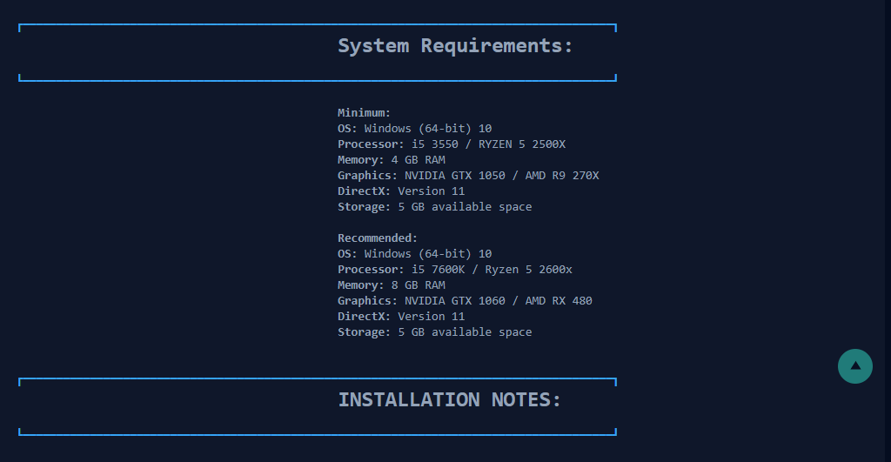891x462 pixels.
Task: Click 'DirectX: Version 11' under Minimum
Action: 401,191
